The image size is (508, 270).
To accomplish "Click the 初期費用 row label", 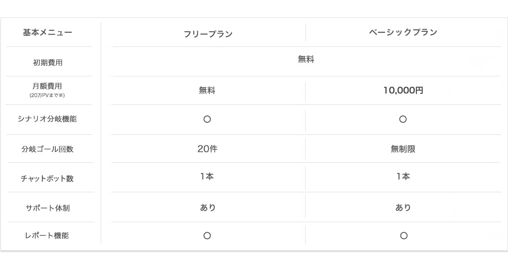I will coord(48,63).
